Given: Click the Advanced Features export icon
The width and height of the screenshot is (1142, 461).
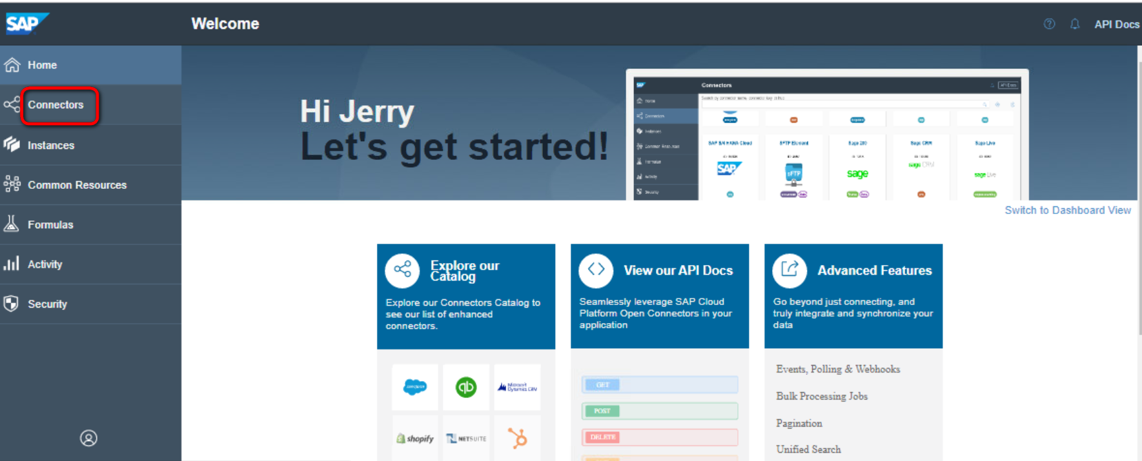Looking at the screenshot, I should tap(790, 270).
